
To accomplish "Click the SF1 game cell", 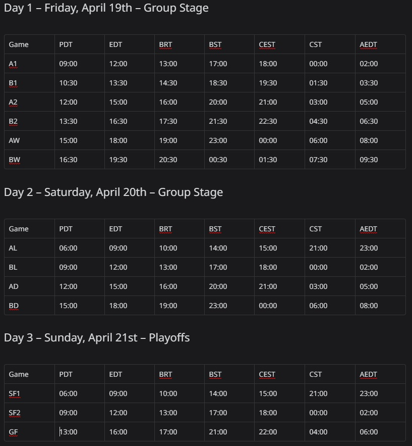I will pos(29,393).
